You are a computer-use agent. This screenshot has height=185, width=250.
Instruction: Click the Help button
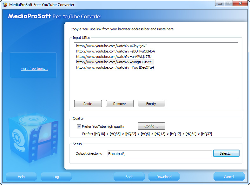pos(21,176)
